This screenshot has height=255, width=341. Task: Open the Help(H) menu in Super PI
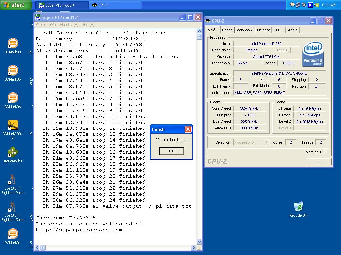(88, 25)
